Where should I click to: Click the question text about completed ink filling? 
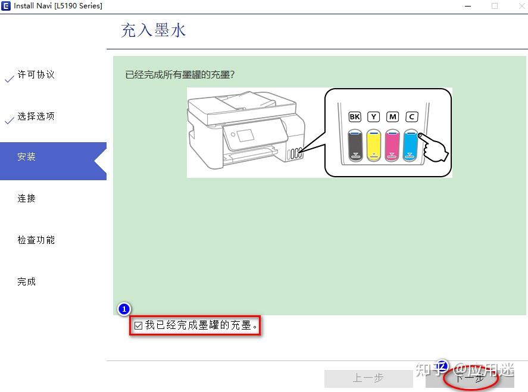tap(180, 75)
